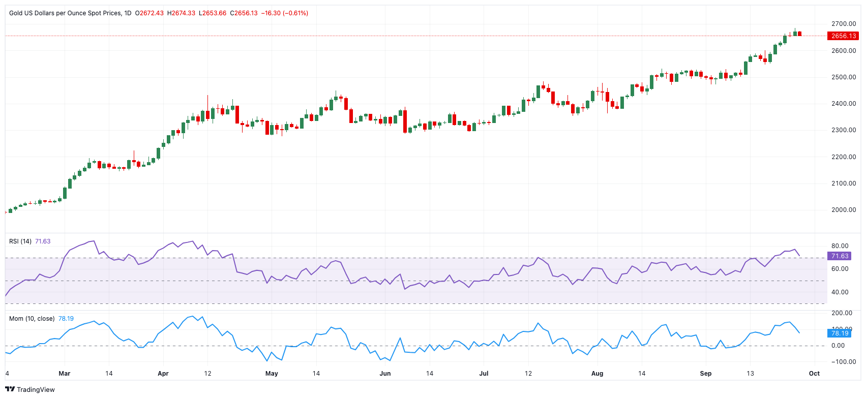The width and height of the screenshot is (866, 398).
Task: Click the H2674.33 high value in header
Action: 182,13
